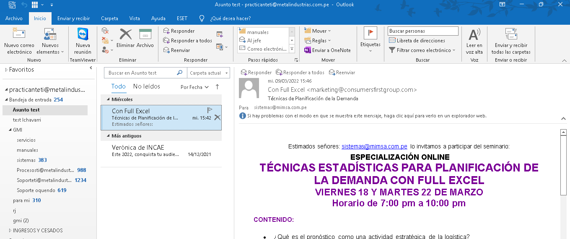Click the Buscar personas field

[423, 31]
